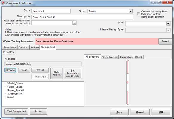
Task: Click the Select button for WO testing
Action: point(165,41)
